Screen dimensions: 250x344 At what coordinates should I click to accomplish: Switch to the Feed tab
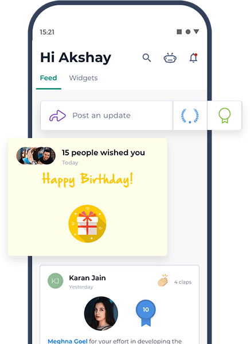coord(48,78)
